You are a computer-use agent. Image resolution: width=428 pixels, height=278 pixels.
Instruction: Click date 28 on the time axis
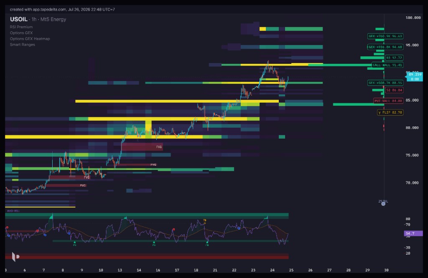pyautogui.click(x=348, y=270)
